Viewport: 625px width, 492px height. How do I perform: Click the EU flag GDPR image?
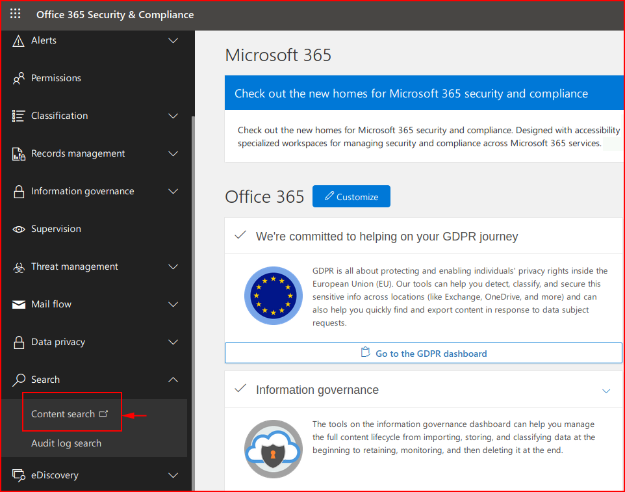pyautogui.click(x=274, y=296)
